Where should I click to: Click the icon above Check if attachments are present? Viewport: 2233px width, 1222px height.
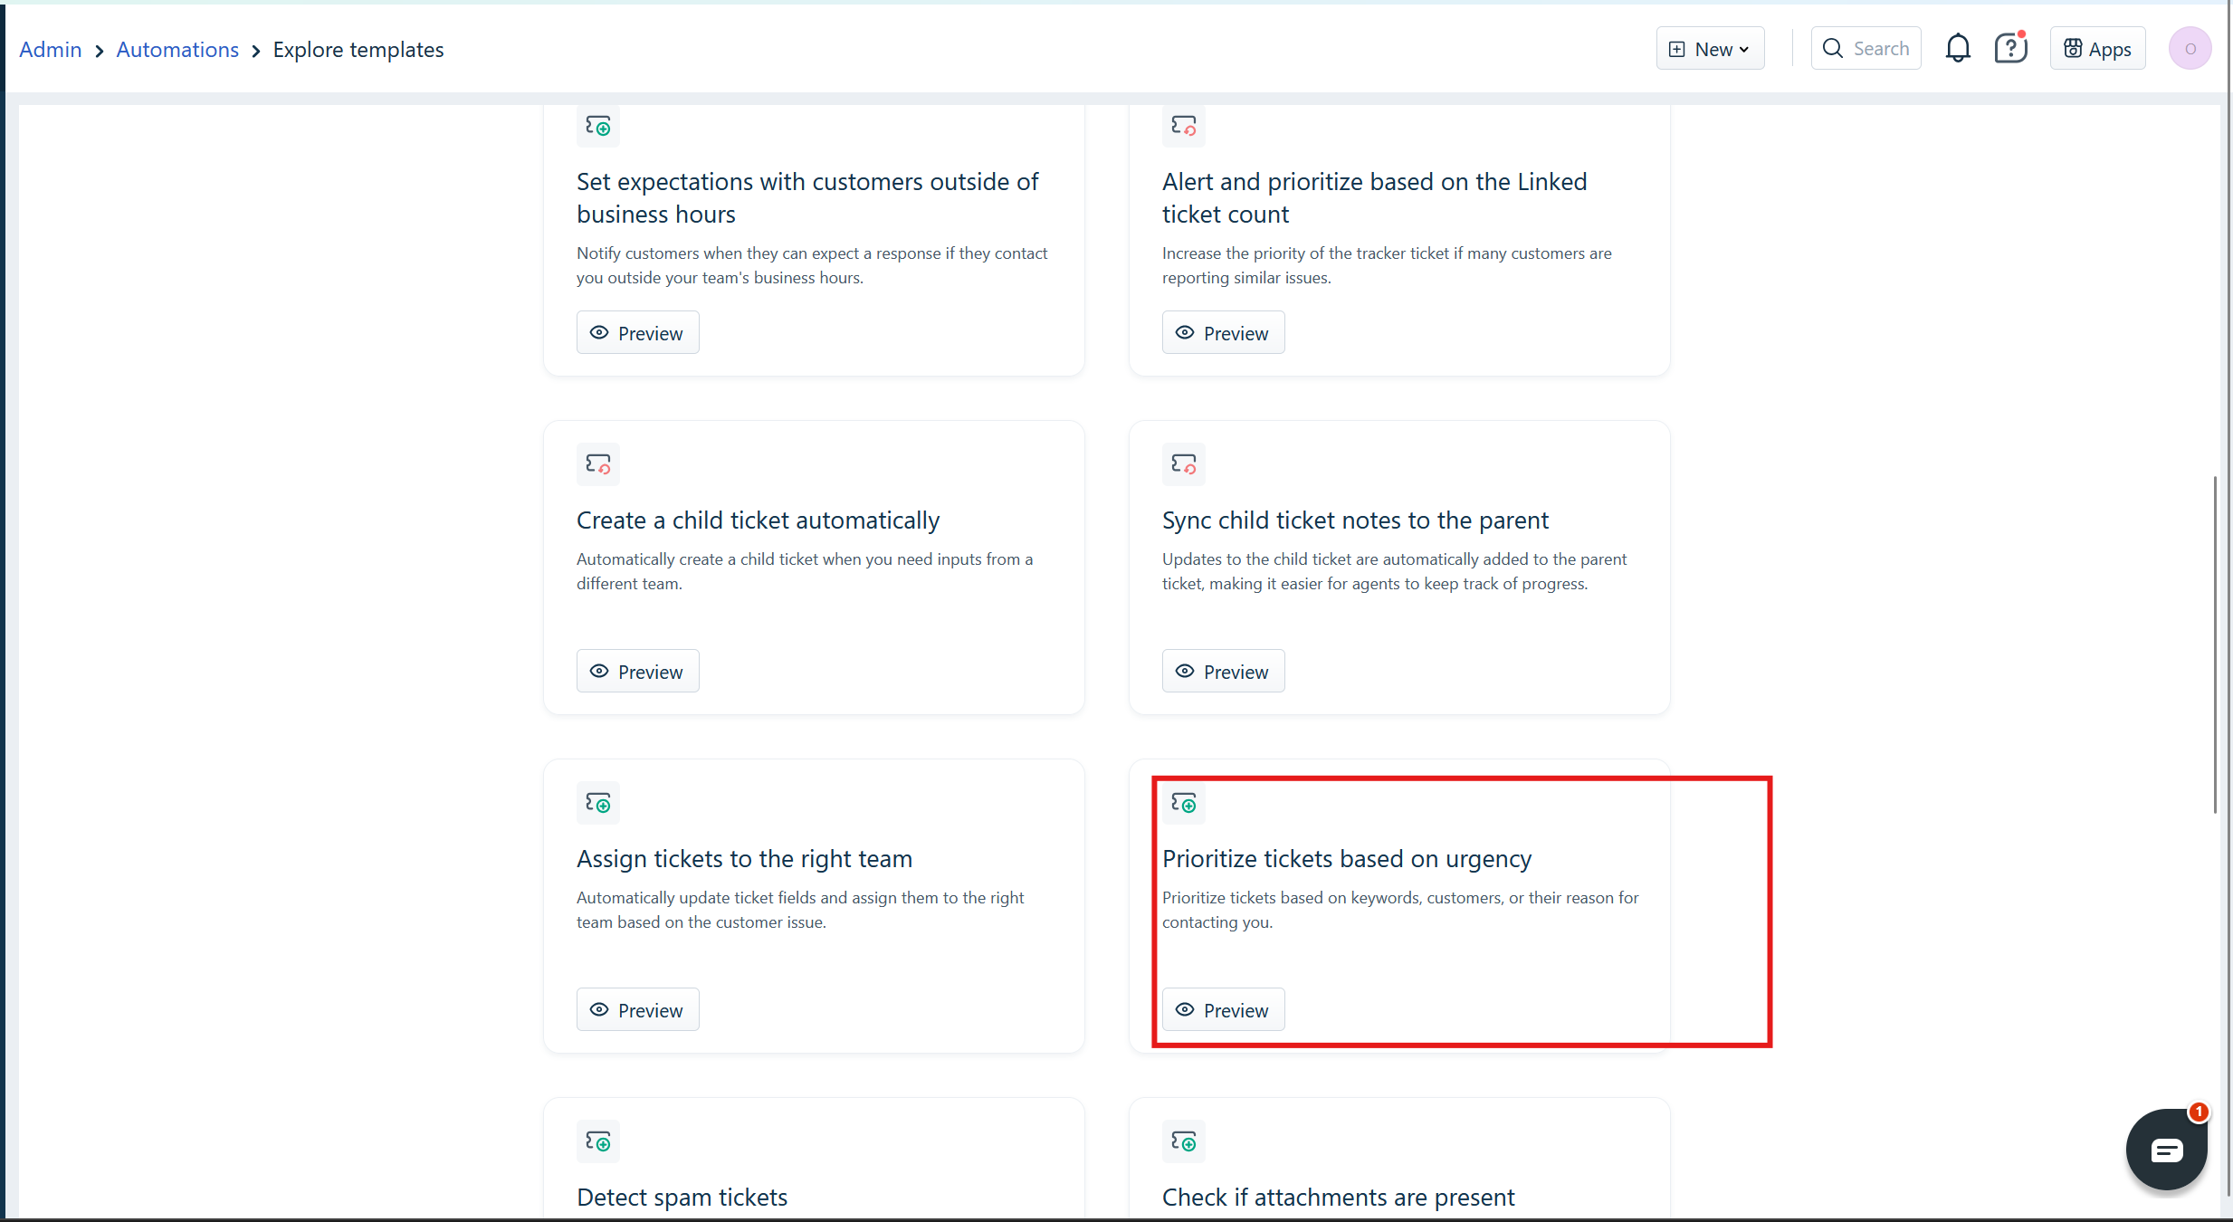tap(1184, 1141)
